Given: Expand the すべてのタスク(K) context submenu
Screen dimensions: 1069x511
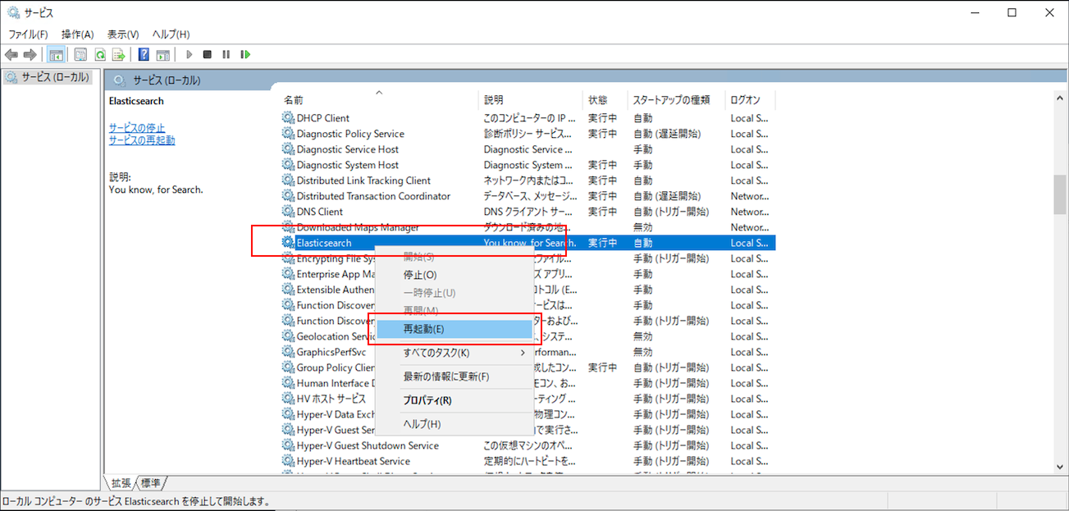Looking at the screenshot, I should 435,352.
